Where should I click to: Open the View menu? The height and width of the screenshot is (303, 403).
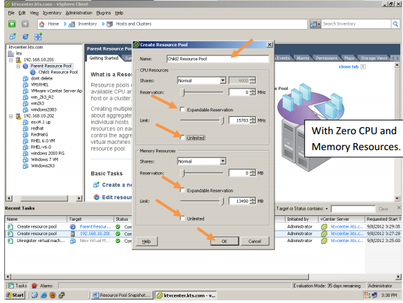pyautogui.click(x=34, y=13)
